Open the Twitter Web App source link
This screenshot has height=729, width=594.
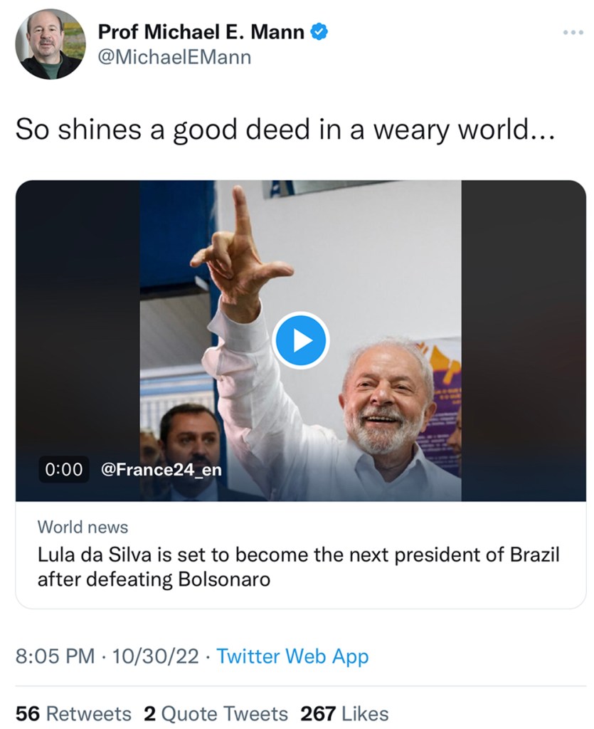[x=292, y=656]
